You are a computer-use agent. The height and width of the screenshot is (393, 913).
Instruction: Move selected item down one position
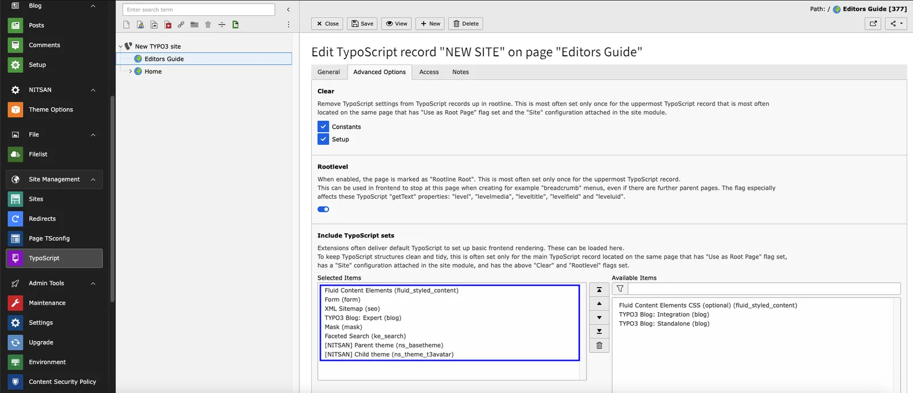(599, 317)
